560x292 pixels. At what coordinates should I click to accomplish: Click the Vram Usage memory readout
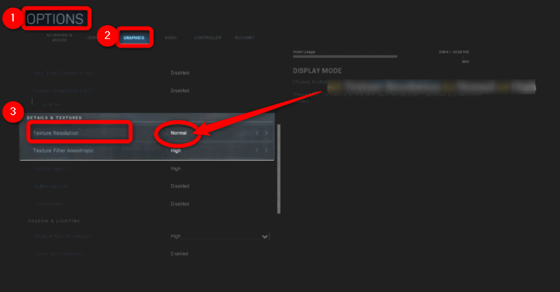[x=454, y=52]
